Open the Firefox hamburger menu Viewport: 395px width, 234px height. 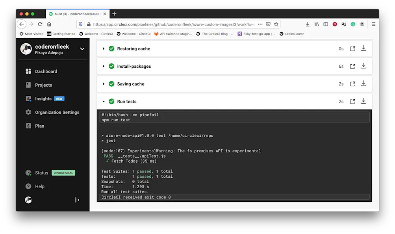[x=374, y=24]
